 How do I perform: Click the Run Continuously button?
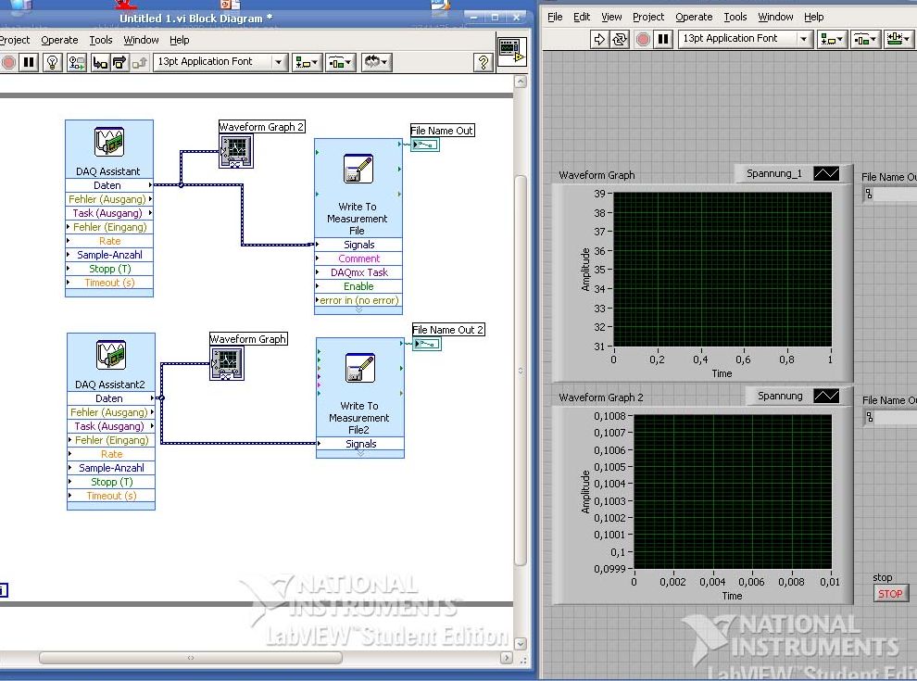(x=621, y=39)
